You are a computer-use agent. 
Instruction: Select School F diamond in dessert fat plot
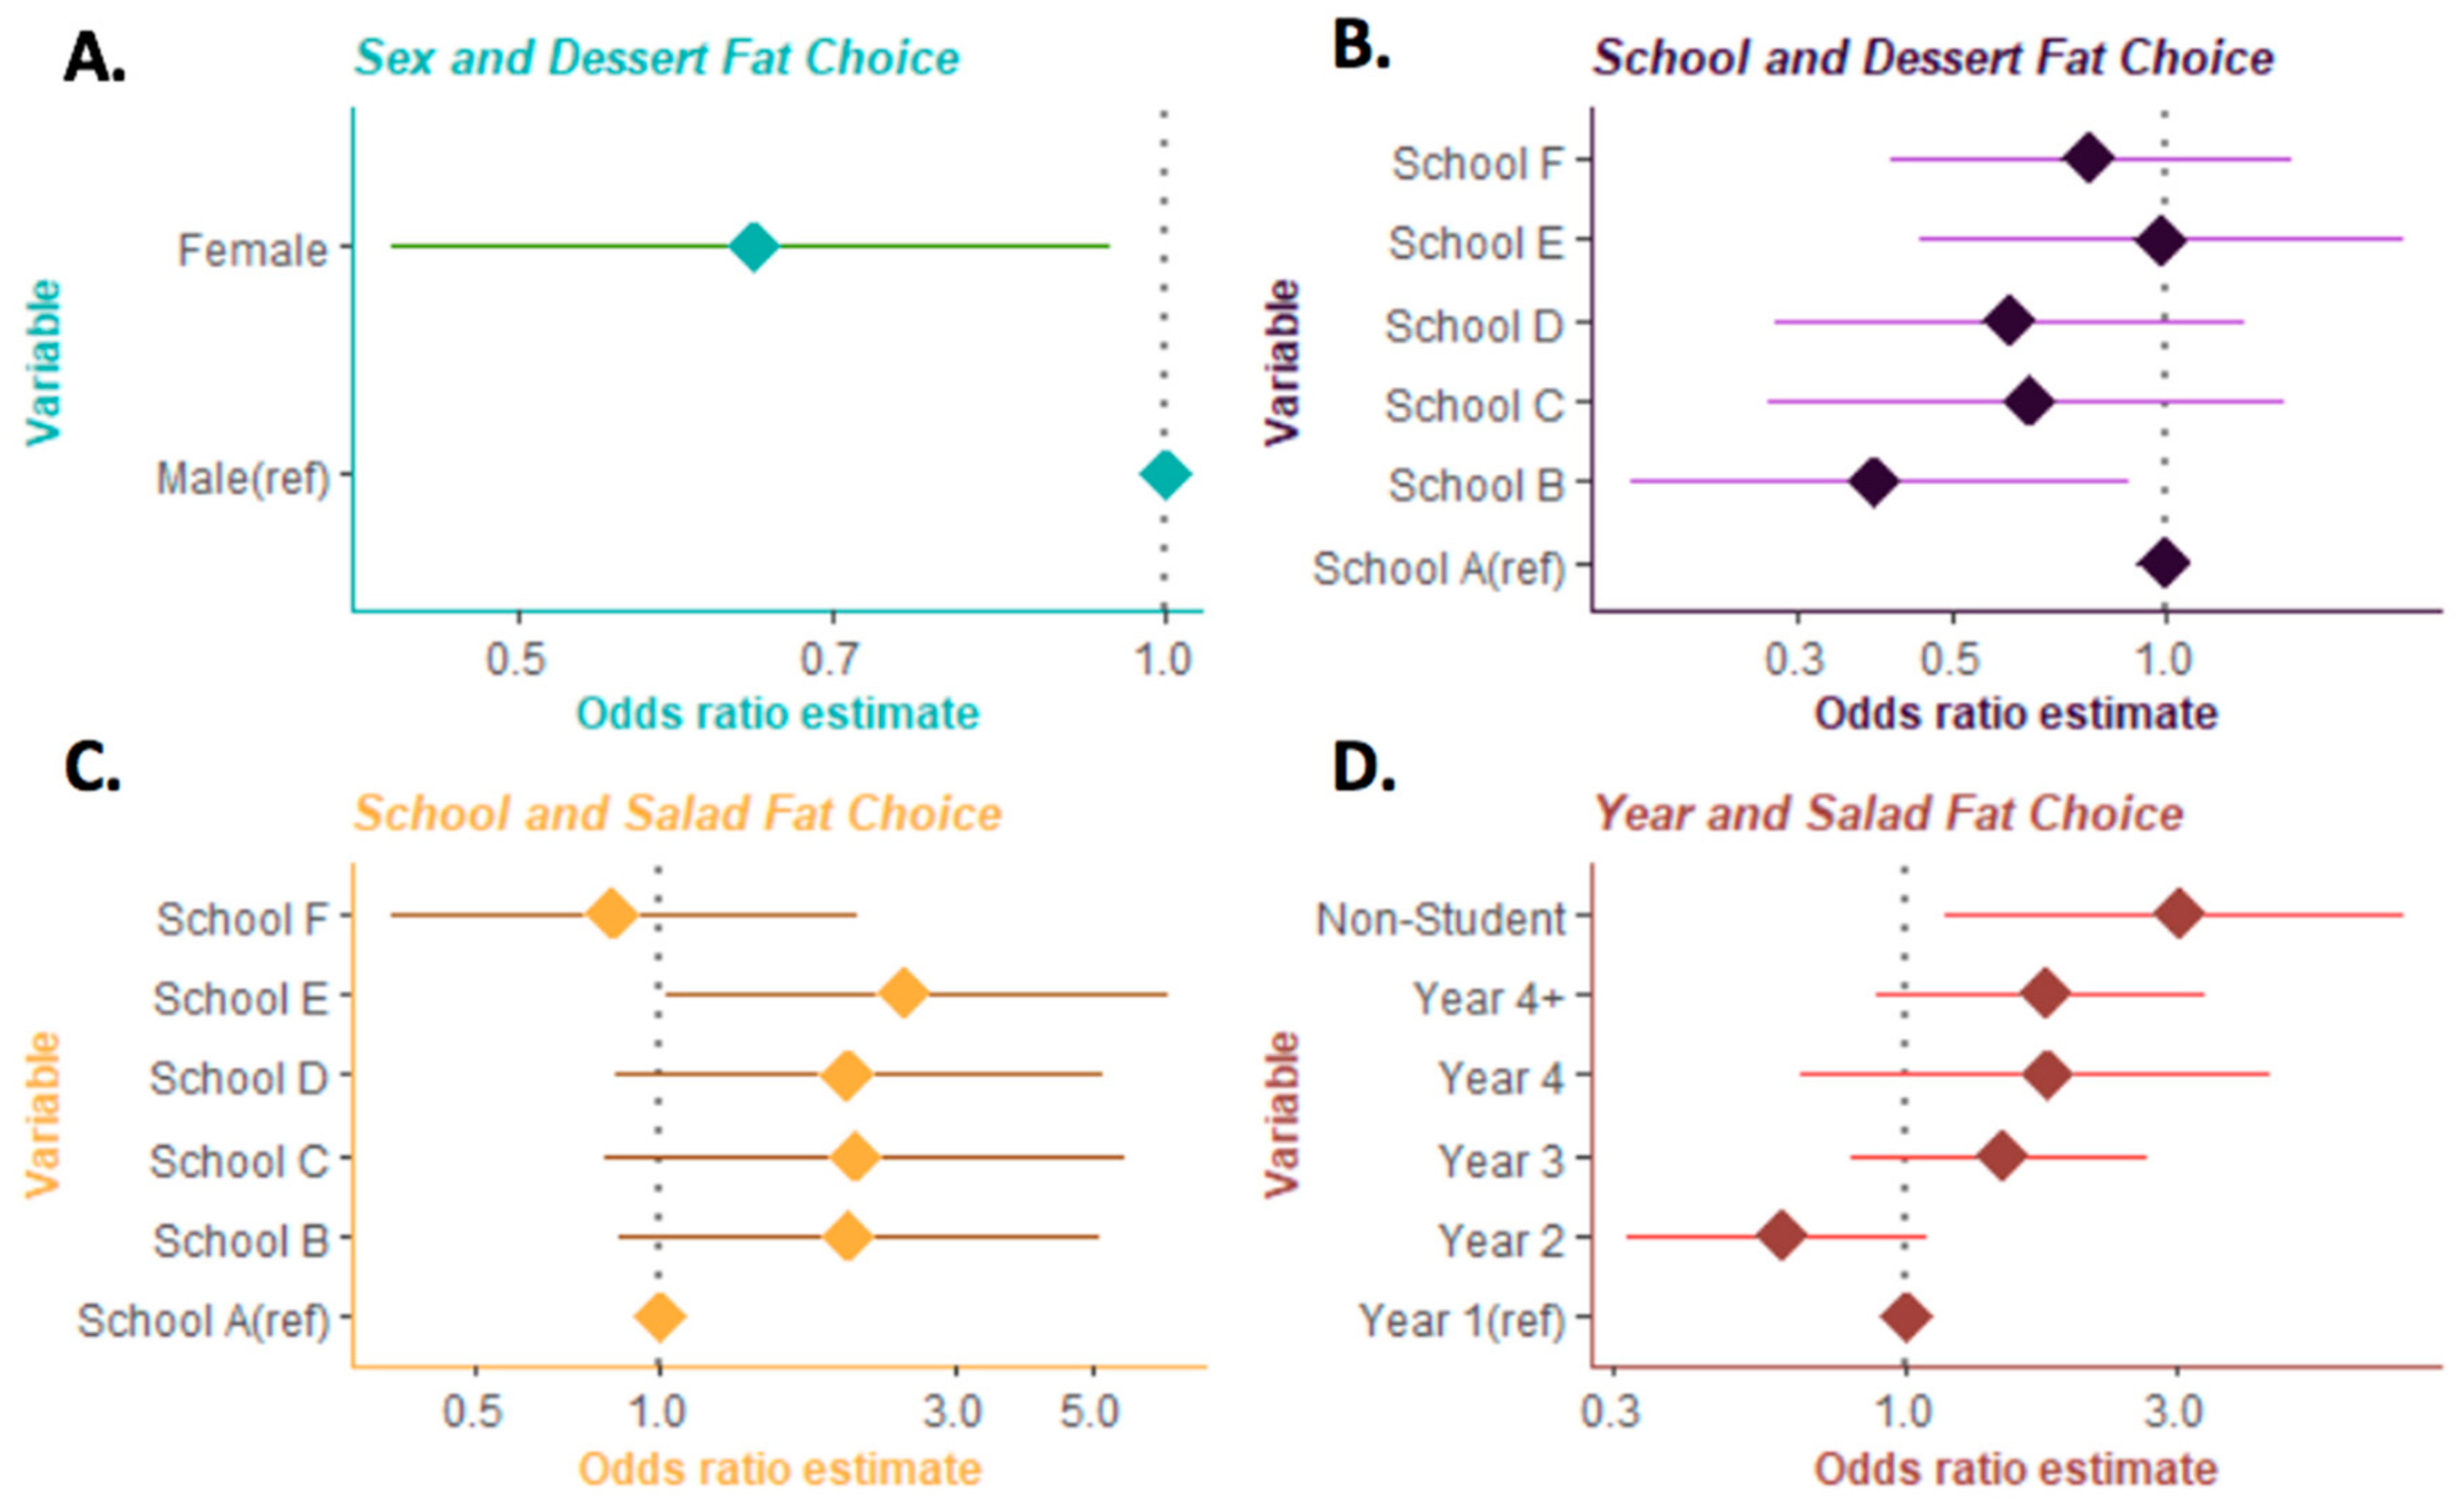pyautogui.click(x=2088, y=159)
